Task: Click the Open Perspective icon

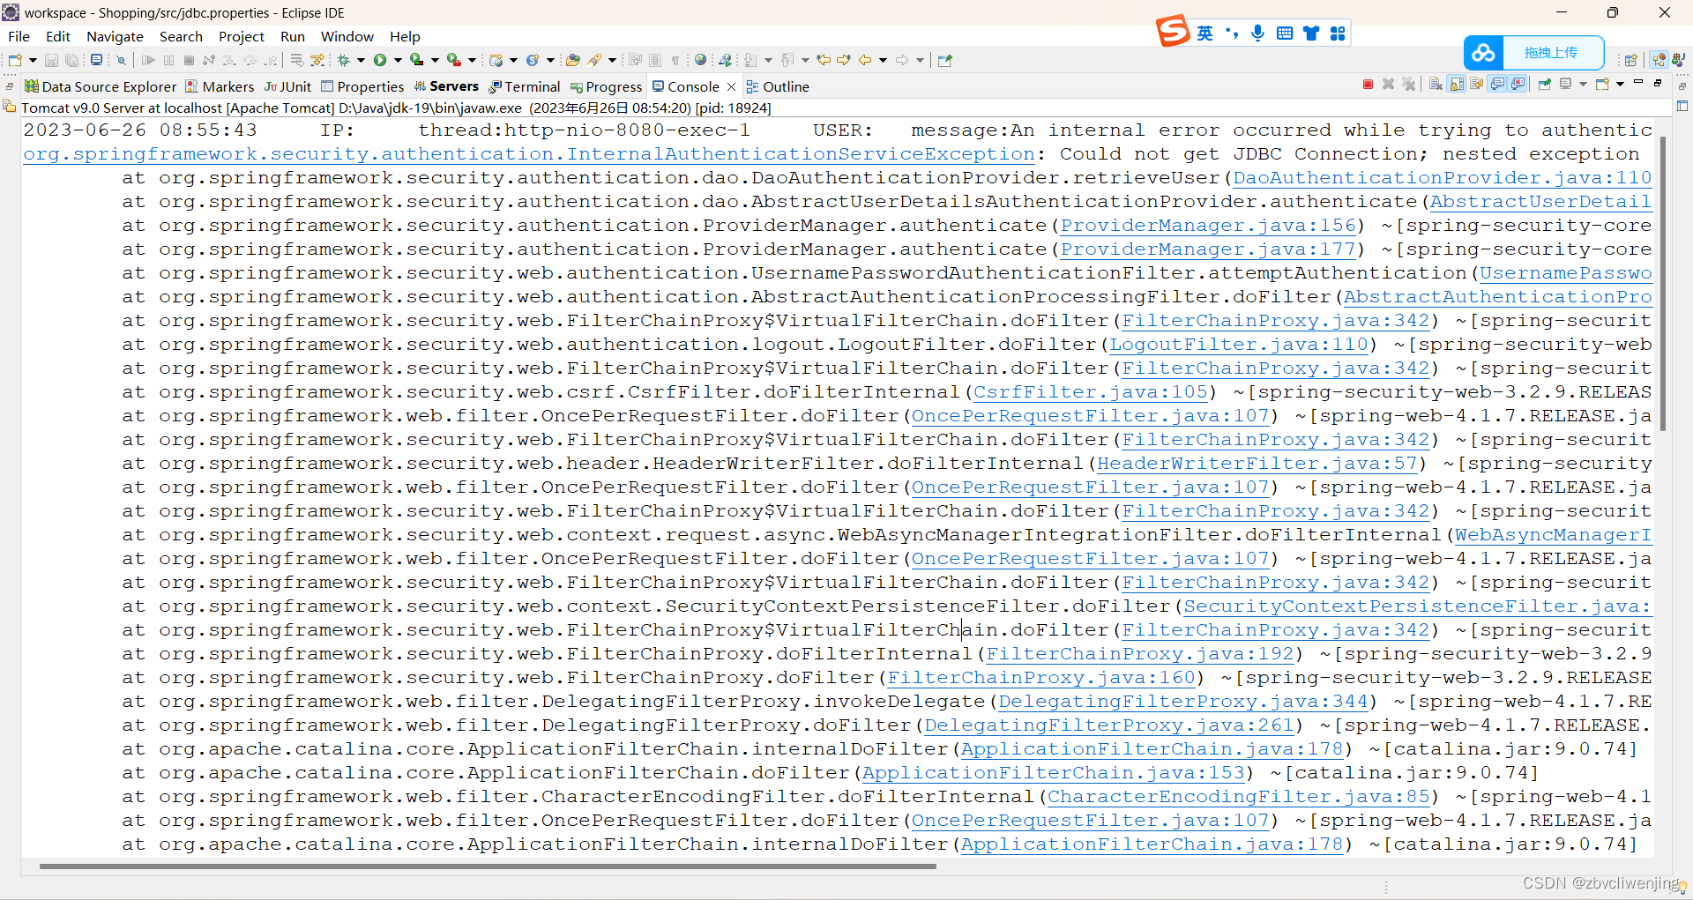Action: click(x=1630, y=60)
